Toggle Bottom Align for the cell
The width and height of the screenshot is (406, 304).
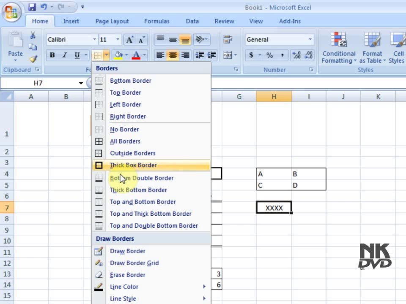[x=185, y=40]
